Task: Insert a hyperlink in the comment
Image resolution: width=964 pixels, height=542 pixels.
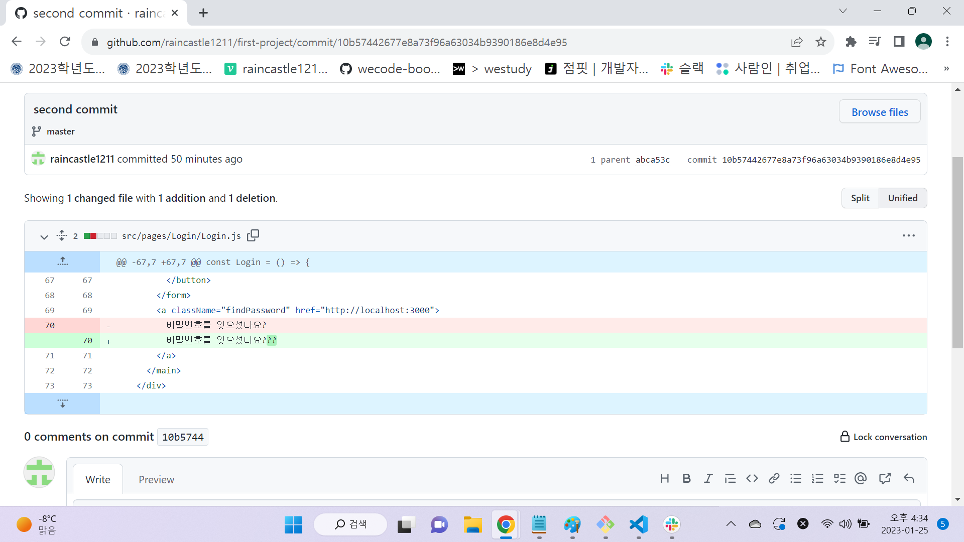Action: (x=773, y=478)
